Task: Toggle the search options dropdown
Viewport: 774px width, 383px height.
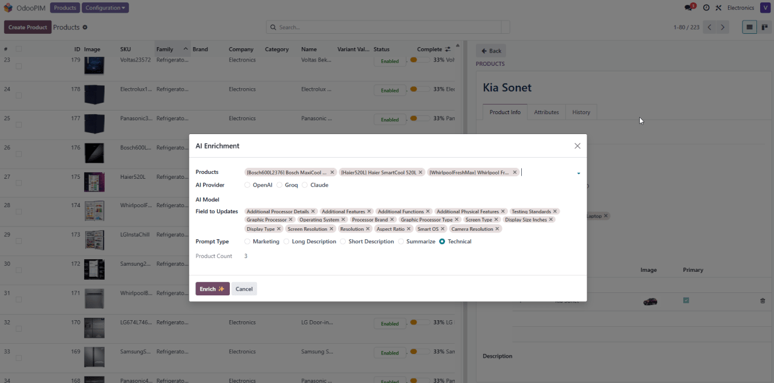Action: coord(506,27)
